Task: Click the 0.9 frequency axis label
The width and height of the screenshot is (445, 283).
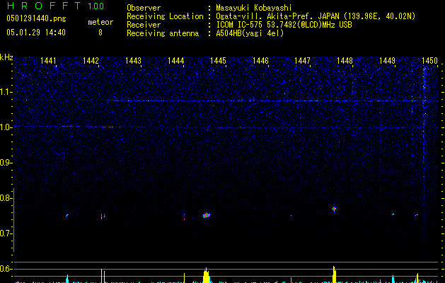Action: tap(6, 163)
